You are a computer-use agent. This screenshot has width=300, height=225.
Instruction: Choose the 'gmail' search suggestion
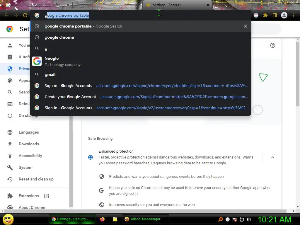click(x=141, y=75)
